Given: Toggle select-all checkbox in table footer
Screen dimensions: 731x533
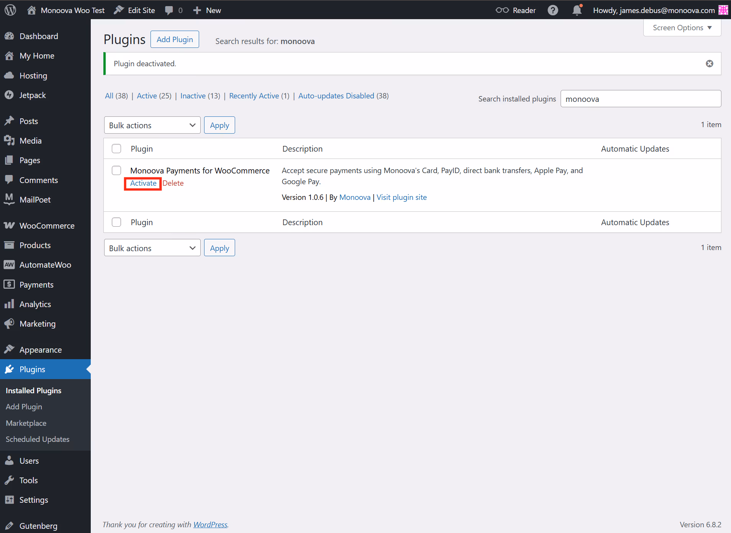Looking at the screenshot, I should tap(116, 222).
